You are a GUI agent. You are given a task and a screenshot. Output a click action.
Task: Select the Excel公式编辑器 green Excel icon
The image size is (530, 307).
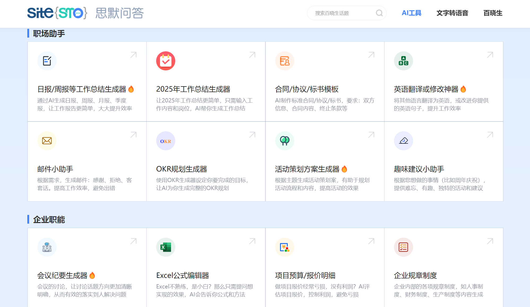tap(166, 247)
